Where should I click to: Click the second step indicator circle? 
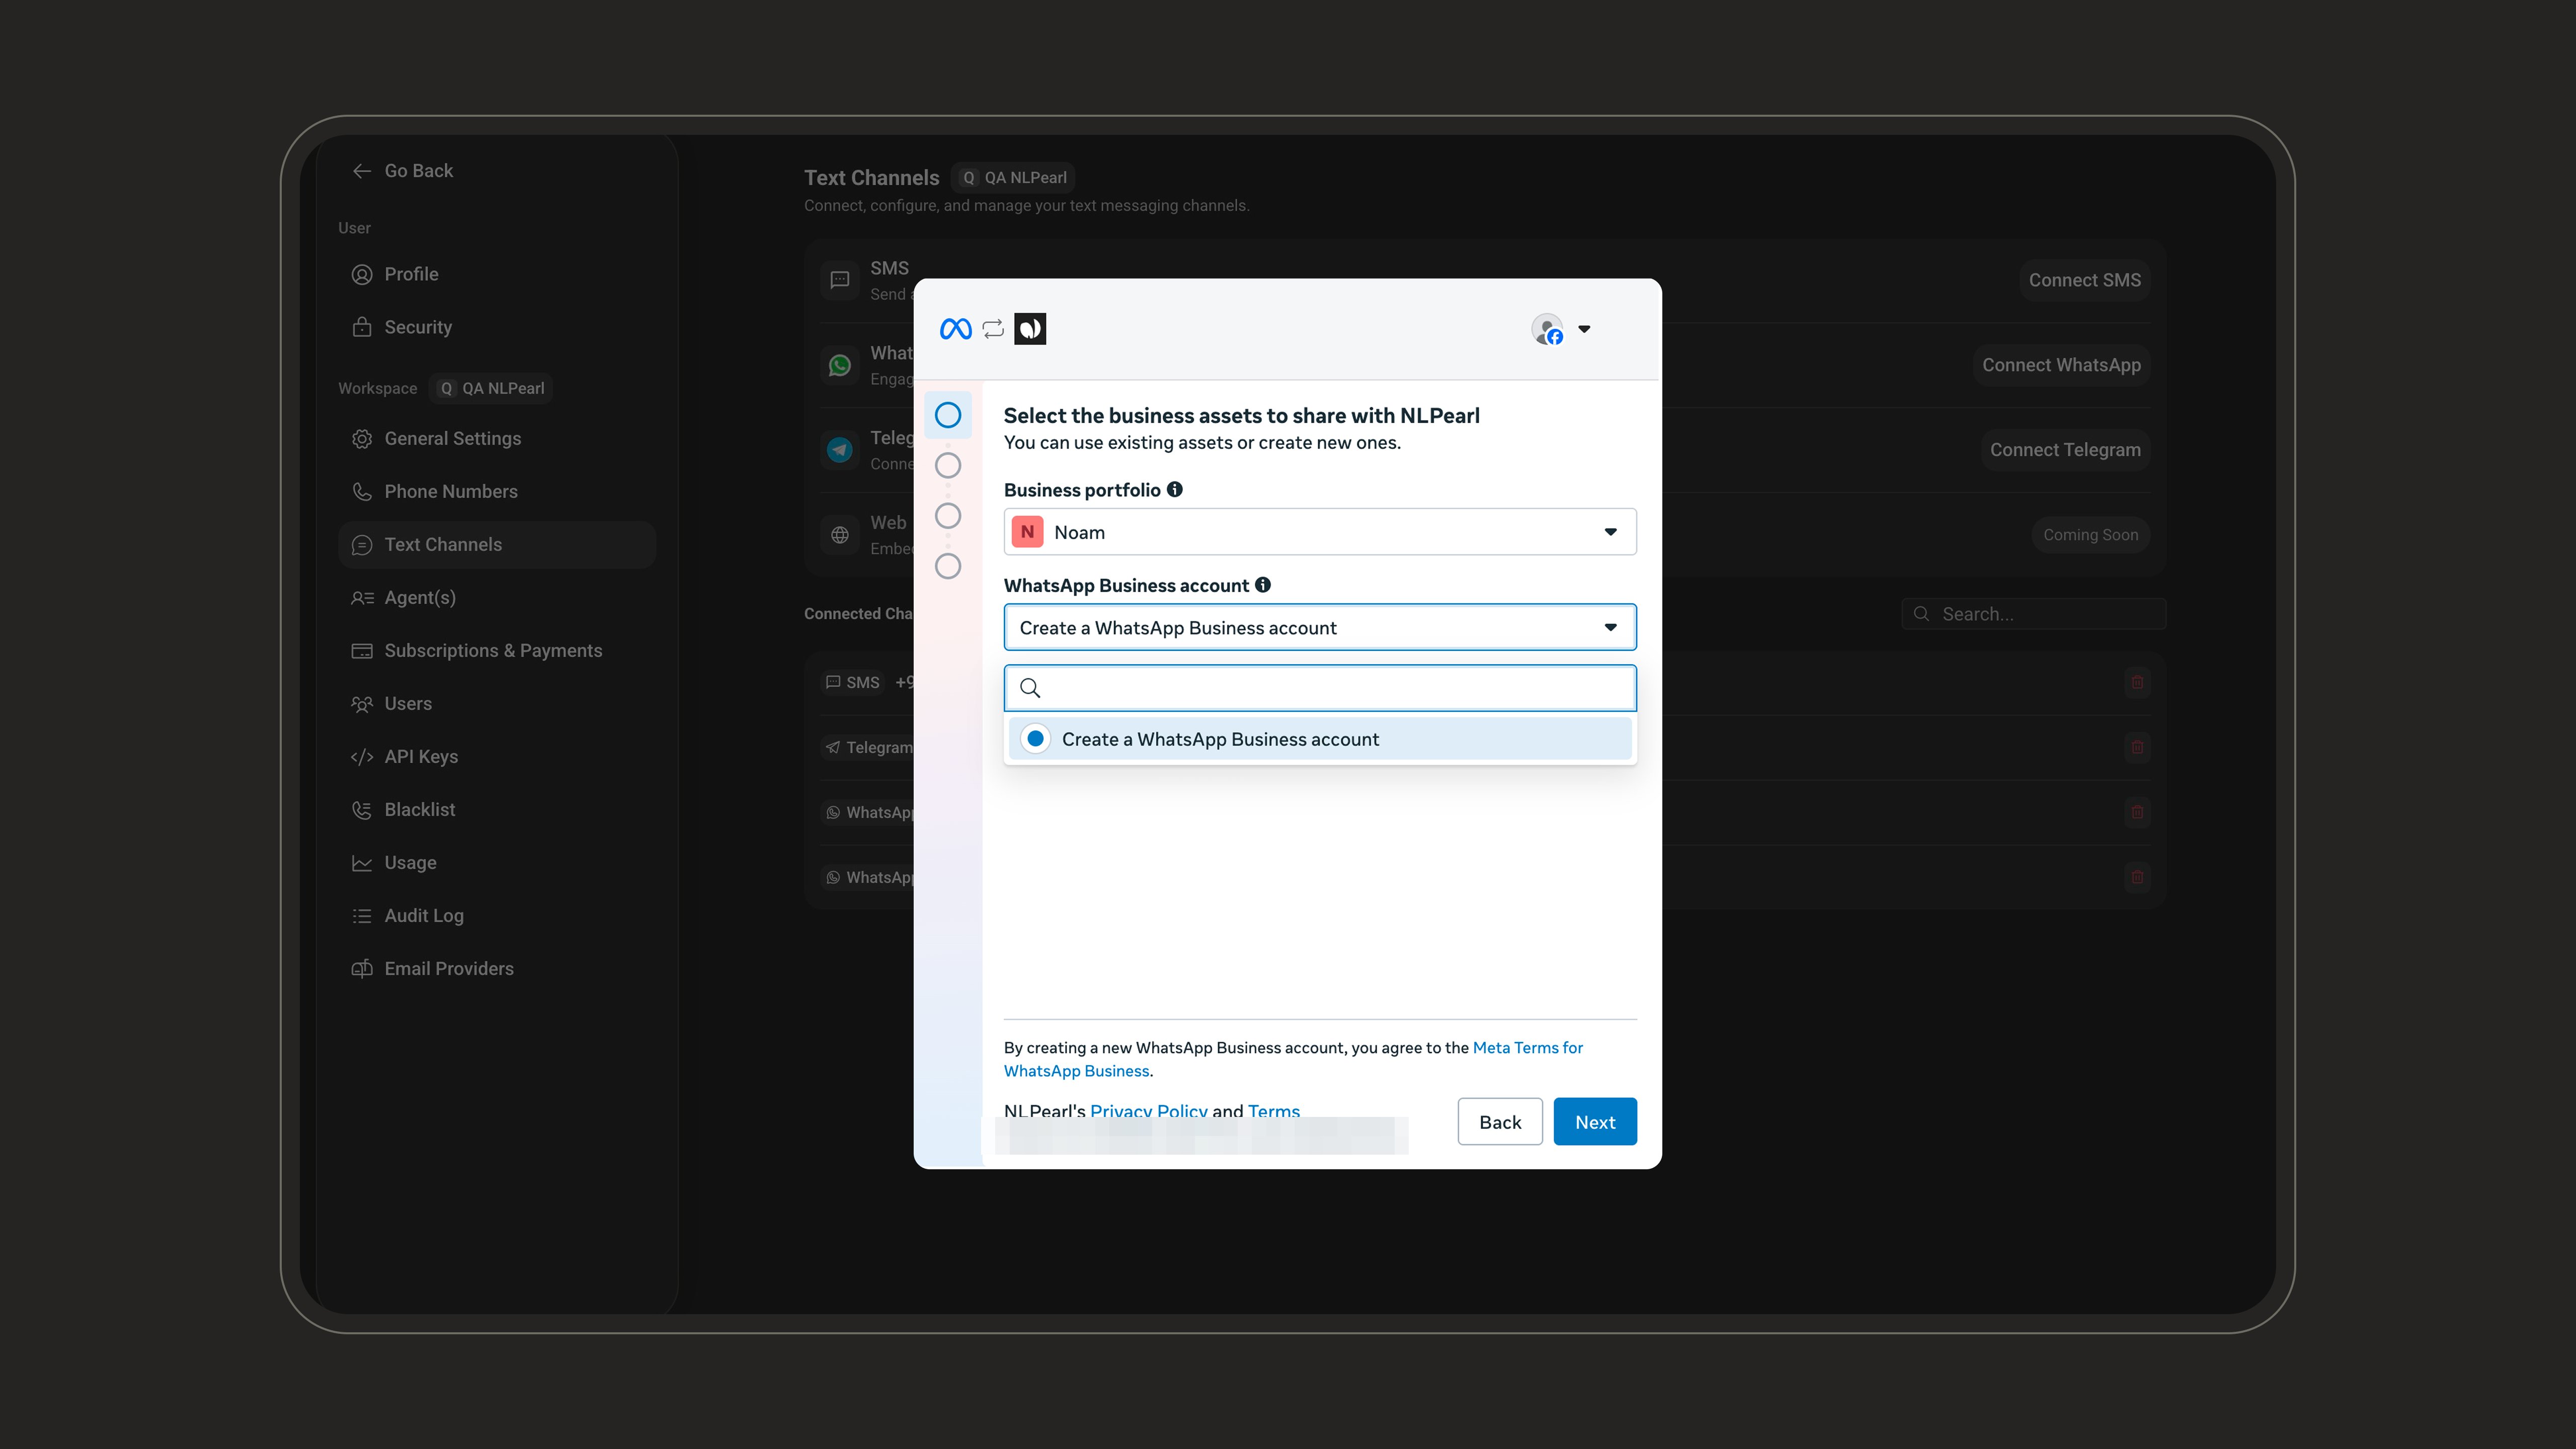point(948,465)
